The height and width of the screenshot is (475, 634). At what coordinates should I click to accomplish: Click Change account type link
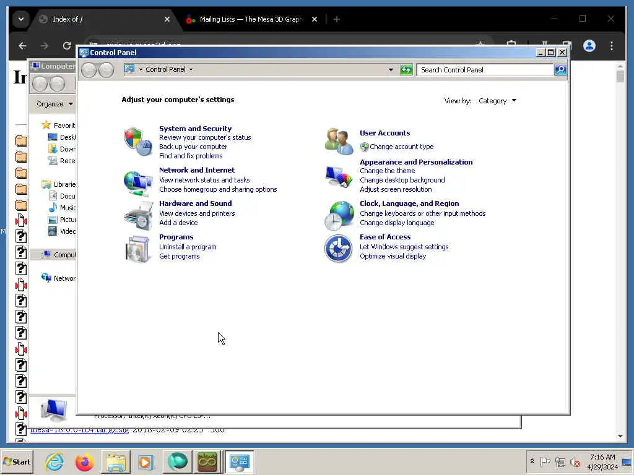401,147
